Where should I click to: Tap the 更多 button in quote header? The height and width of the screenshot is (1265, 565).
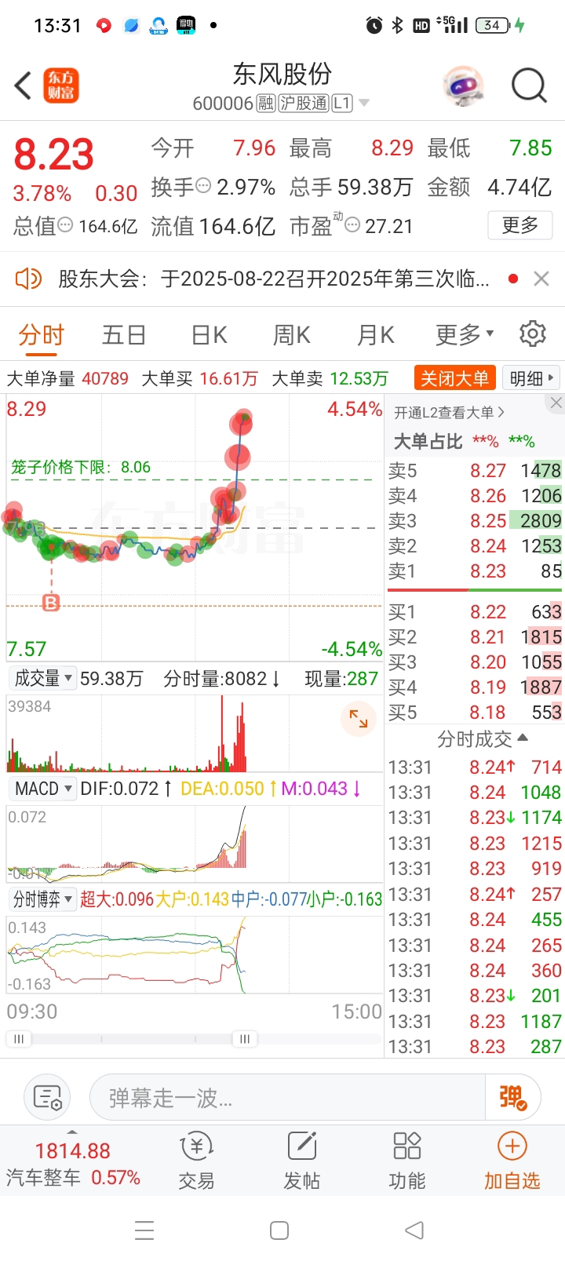519,225
